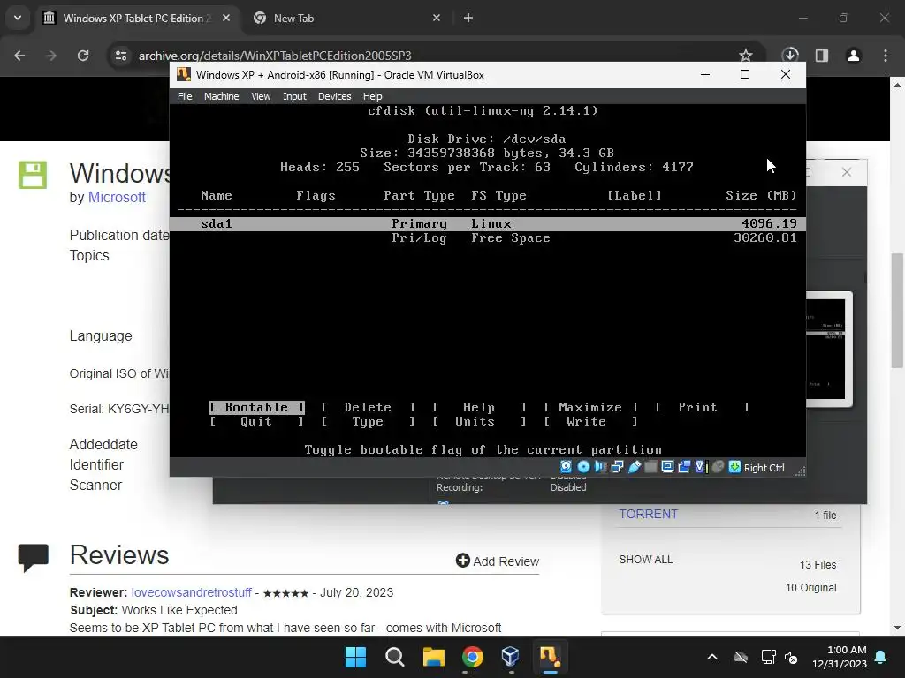Open the tab search dropdown arrow in Chrome

18,18
